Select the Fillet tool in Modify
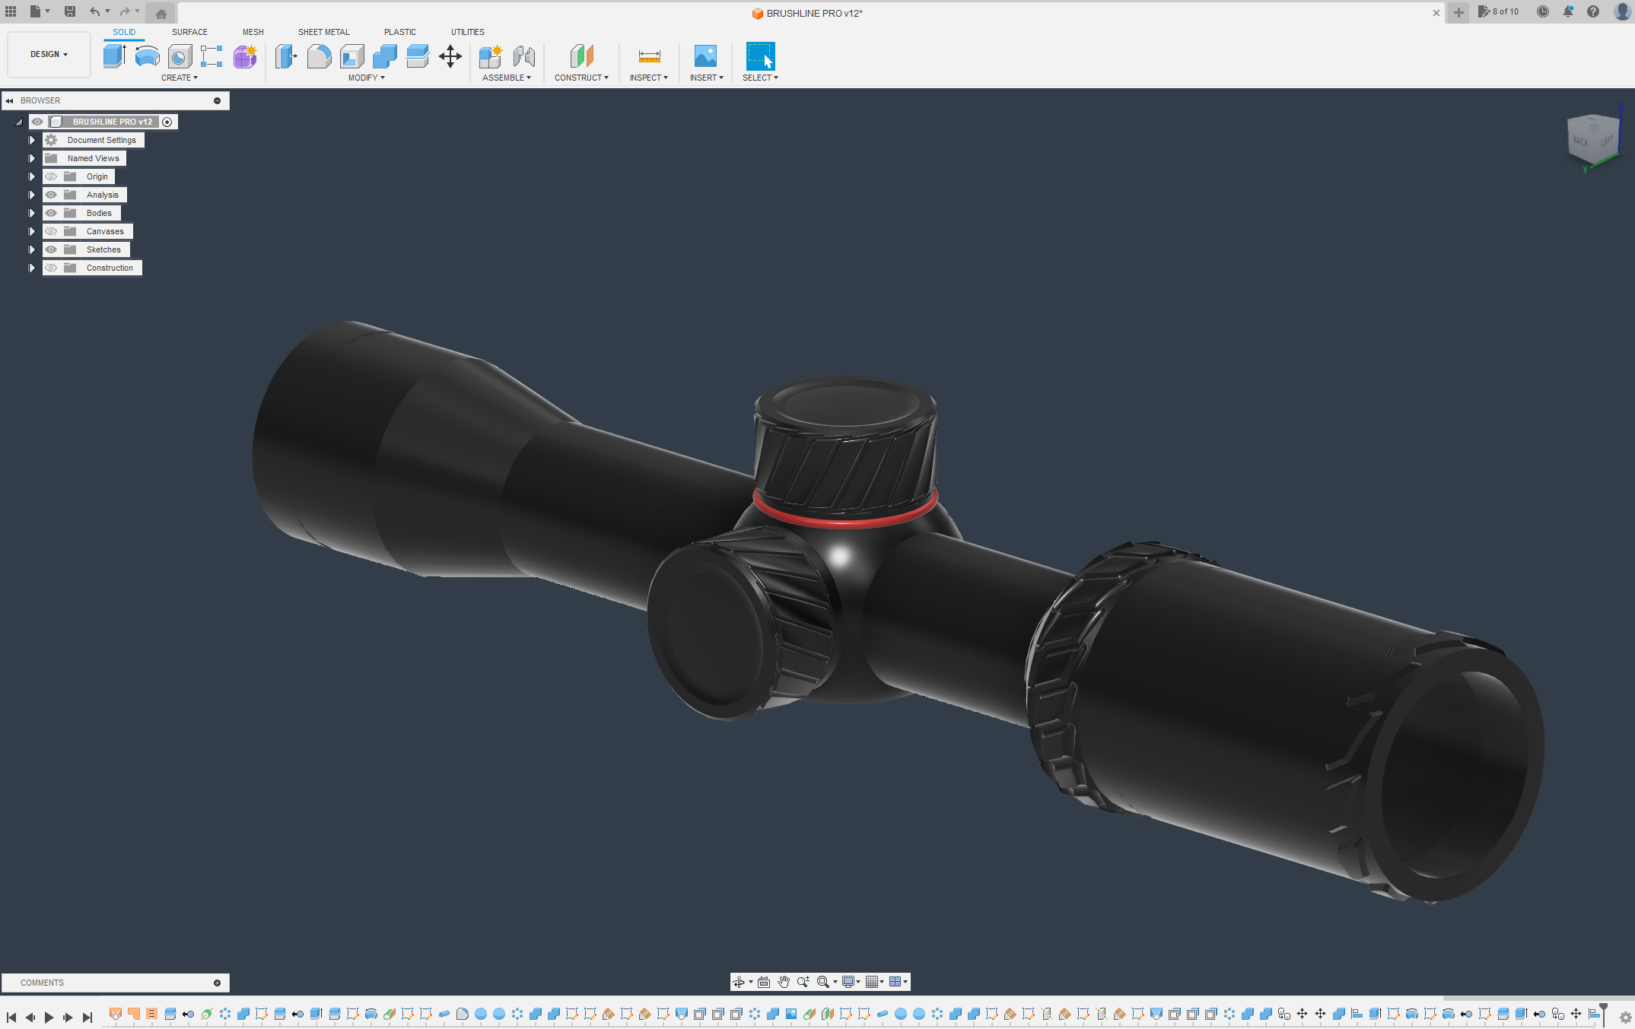The image size is (1635, 1029). (319, 56)
